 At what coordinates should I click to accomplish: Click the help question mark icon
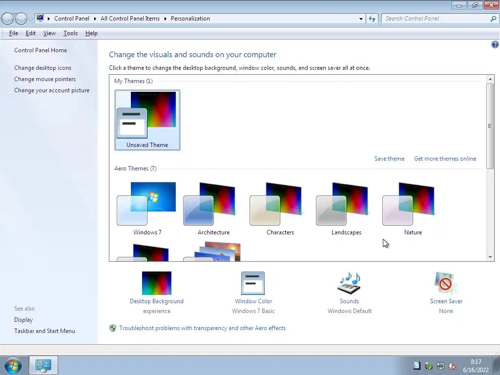[x=495, y=44]
